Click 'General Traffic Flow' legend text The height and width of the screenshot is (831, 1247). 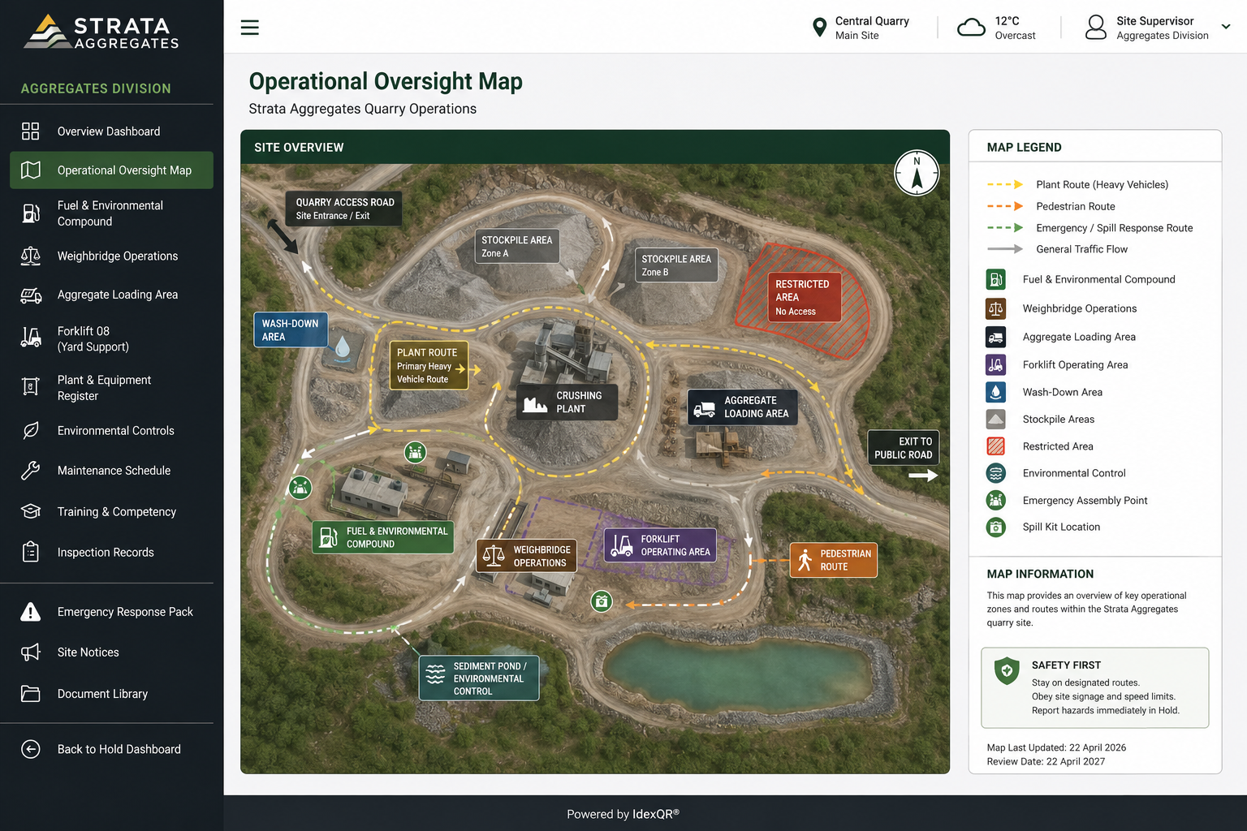click(x=1081, y=249)
